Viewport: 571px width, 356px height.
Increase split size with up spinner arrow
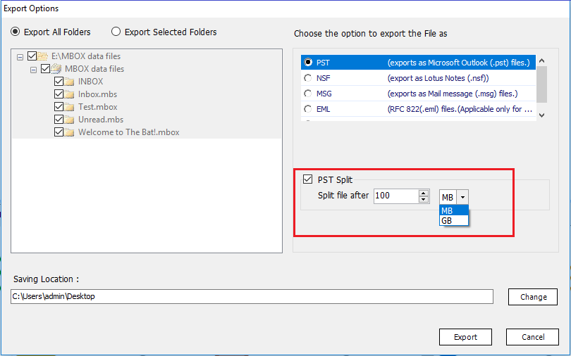point(424,193)
